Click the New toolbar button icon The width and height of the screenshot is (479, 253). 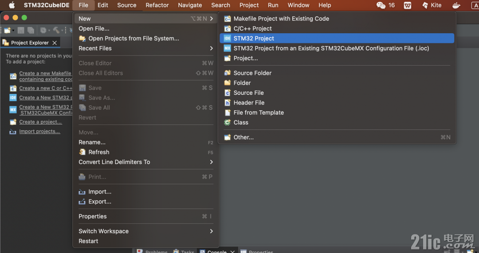click(8, 30)
